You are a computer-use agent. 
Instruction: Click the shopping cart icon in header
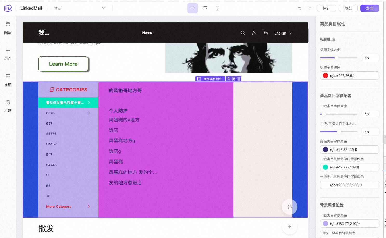(266, 33)
